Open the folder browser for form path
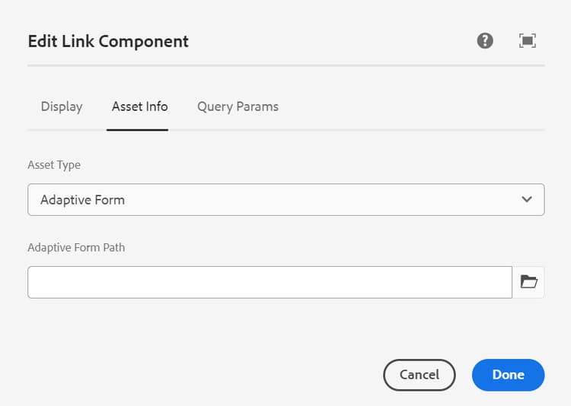Screen dimensions: 571x406 click(528, 282)
